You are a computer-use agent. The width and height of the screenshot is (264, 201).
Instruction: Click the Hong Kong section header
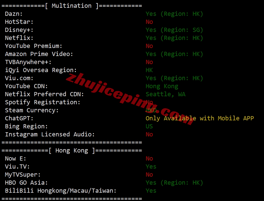pyautogui.click(x=72, y=151)
